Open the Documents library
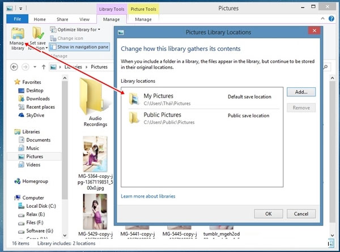 click(x=35, y=140)
